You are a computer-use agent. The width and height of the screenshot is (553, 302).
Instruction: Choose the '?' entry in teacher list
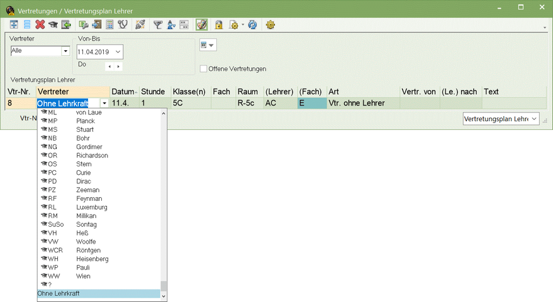click(x=99, y=284)
